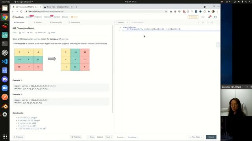
Task: Share the problem
Action: click(52, 33)
